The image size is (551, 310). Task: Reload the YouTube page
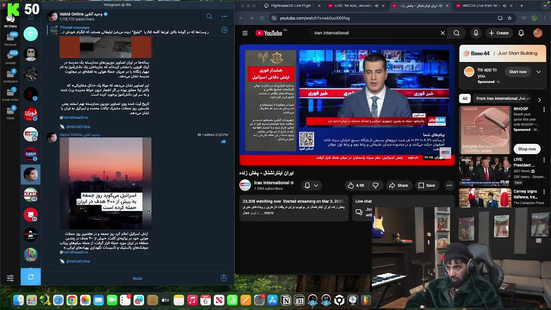point(261,18)
